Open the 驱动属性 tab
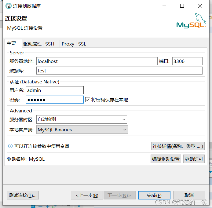 click(32, 44)
